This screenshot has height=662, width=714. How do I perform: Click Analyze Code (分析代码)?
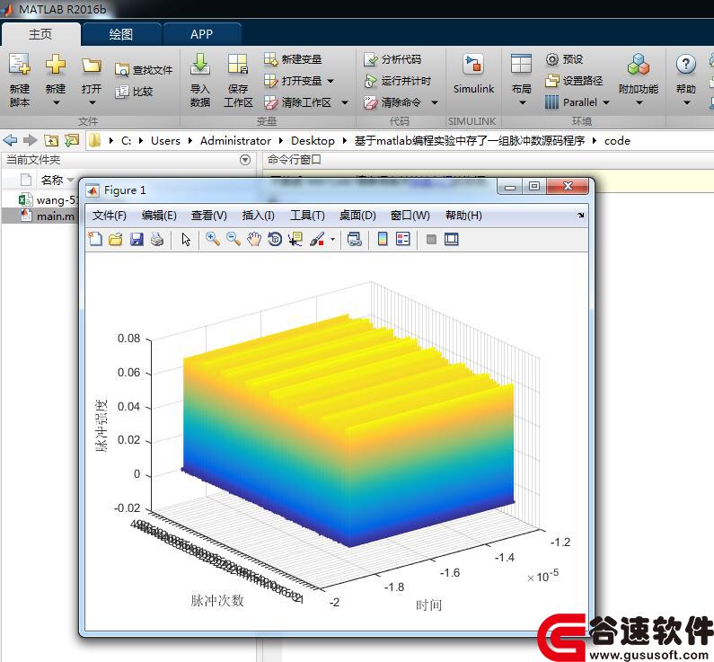(x=392, y=59)
